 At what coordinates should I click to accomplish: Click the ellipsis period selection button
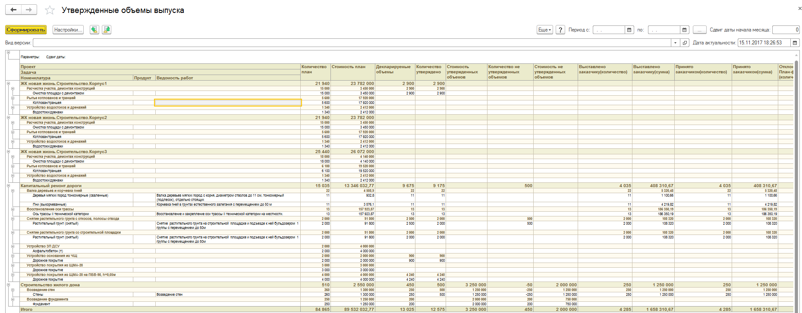700,30
